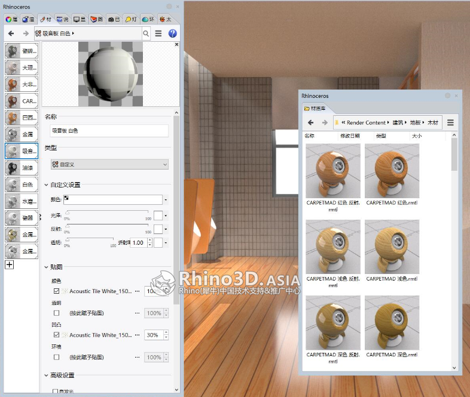Switch to the Display (显) monitor tab
The width and height of the screenshot is (470, 397).
tap(80, 20)
